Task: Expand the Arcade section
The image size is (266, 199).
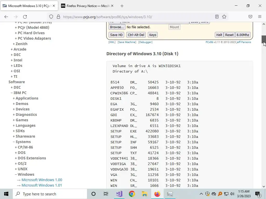Action: (x=18, y=49)
